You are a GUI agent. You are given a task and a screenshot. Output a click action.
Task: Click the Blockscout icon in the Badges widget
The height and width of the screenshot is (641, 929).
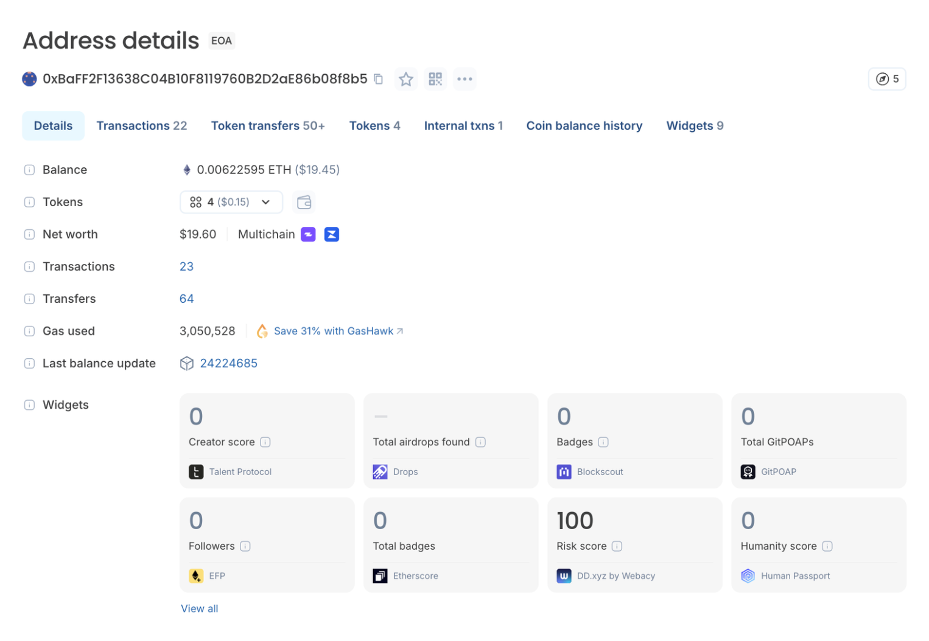(564, 471)
